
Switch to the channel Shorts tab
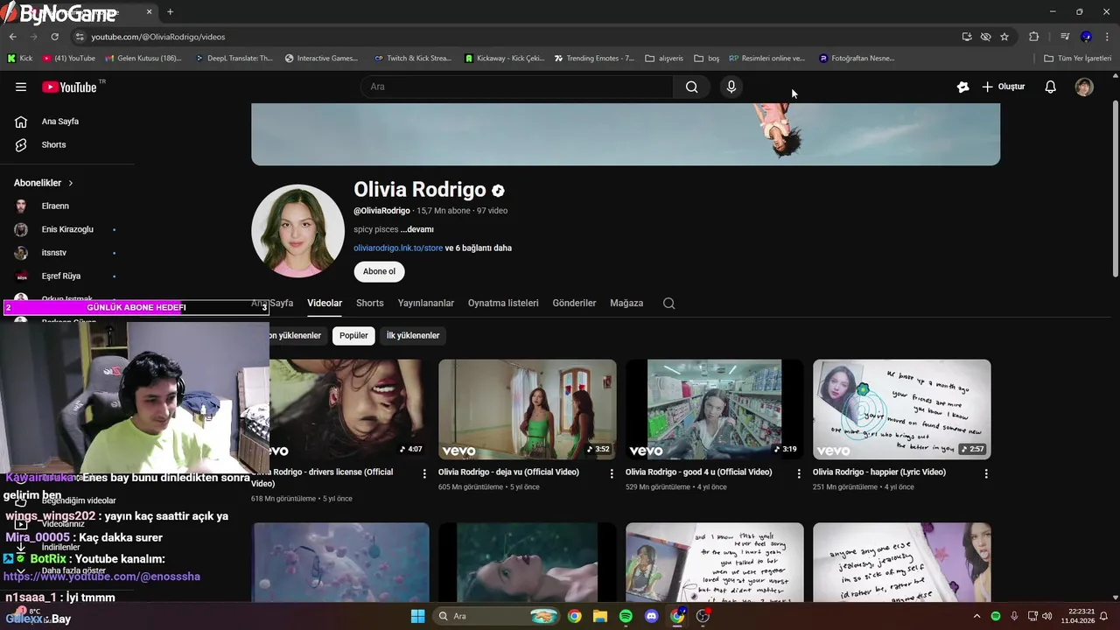369,303
